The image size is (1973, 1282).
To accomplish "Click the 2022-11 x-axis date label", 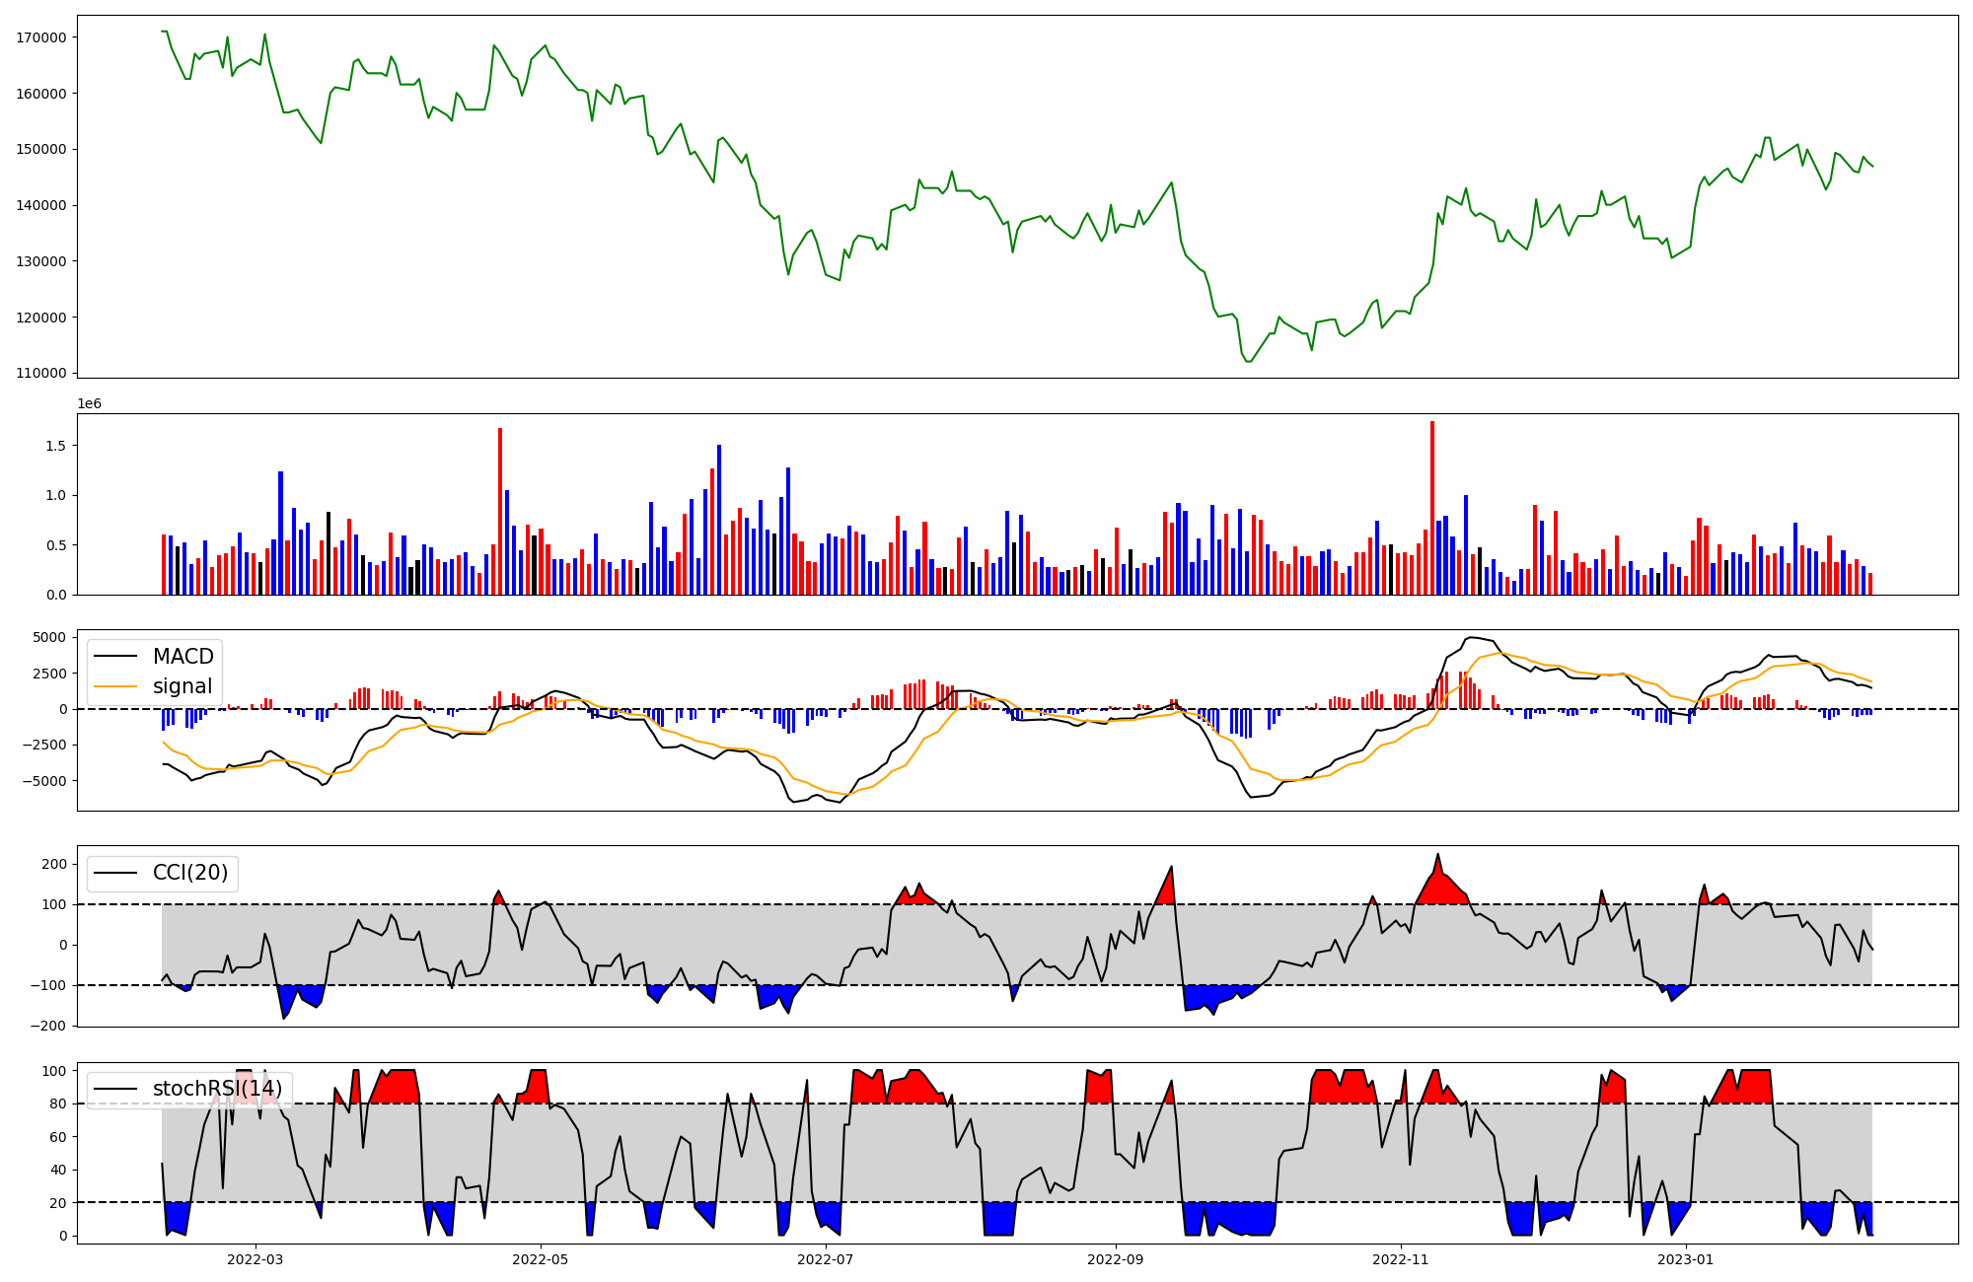I will 1400,1259.
